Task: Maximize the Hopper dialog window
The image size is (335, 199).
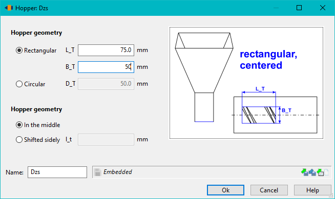Action: click(299, 8)
